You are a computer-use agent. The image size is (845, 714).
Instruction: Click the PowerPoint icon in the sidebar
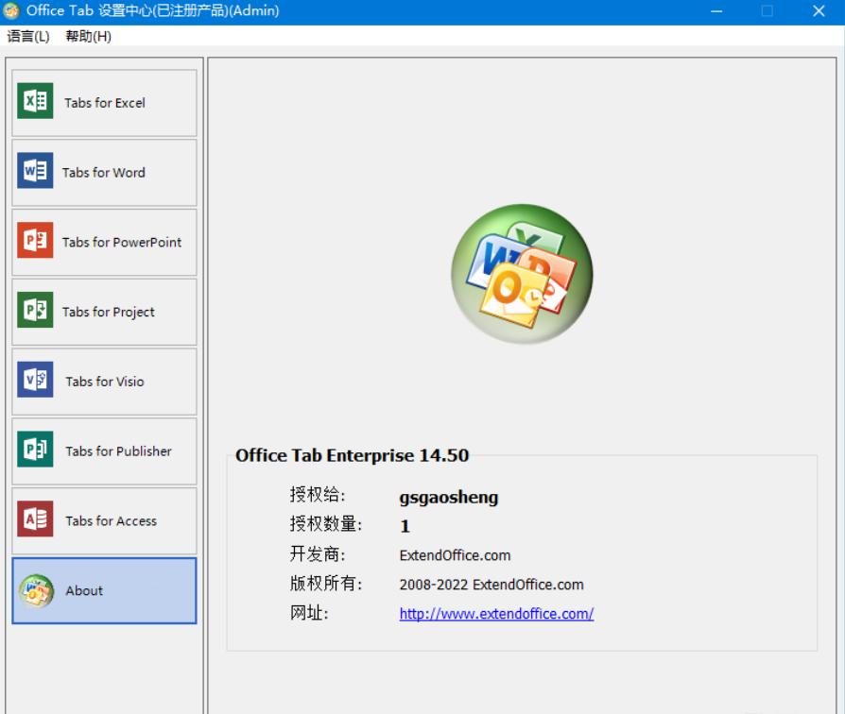[35, 240]
